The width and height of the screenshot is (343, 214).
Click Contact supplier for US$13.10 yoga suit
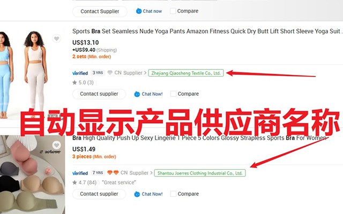click(x=99, y=94)
